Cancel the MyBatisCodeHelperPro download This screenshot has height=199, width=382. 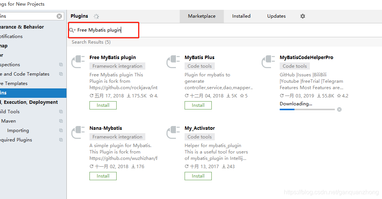tap(339, 109)
